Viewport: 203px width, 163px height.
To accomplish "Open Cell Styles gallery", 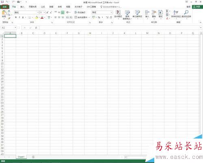I will pyautogui.click(x=137, y=14).
